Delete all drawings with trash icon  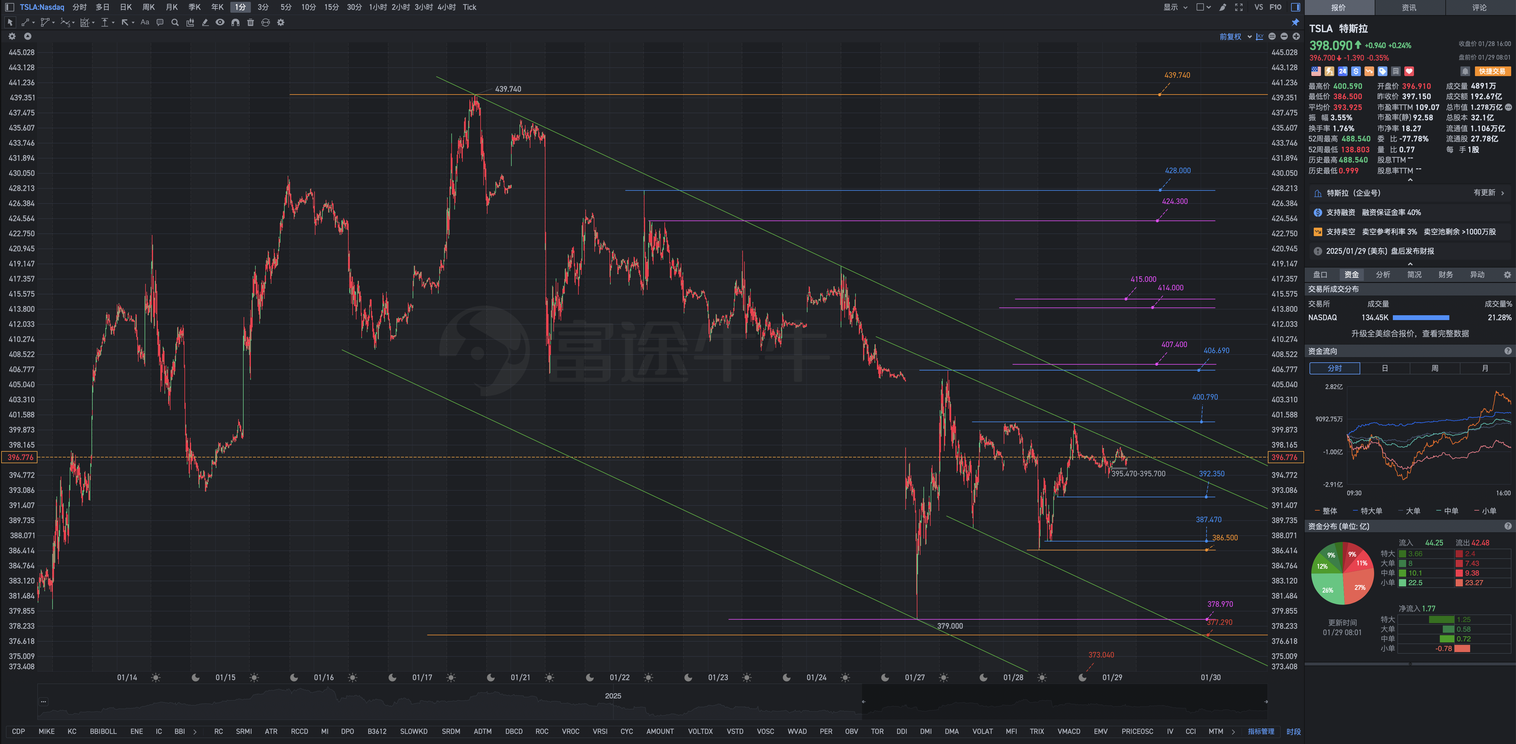(x=250, y=22)
